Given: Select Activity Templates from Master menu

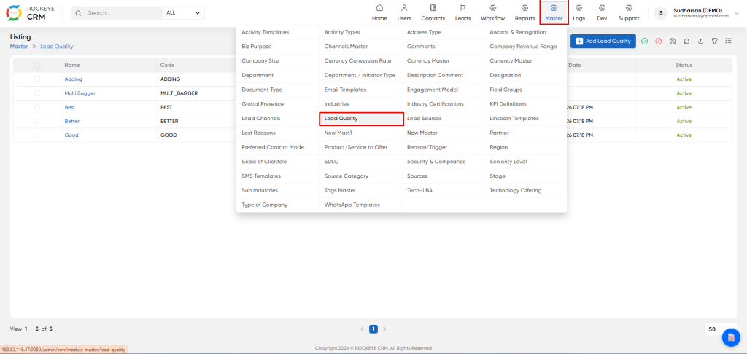Looking at the screenshot, I should pos(266,32).
